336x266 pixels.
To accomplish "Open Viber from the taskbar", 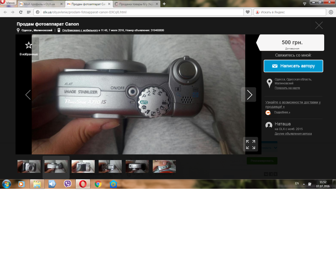I will 68,184.
